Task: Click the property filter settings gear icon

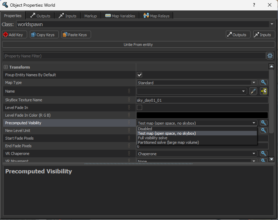Action: point(270,56)
